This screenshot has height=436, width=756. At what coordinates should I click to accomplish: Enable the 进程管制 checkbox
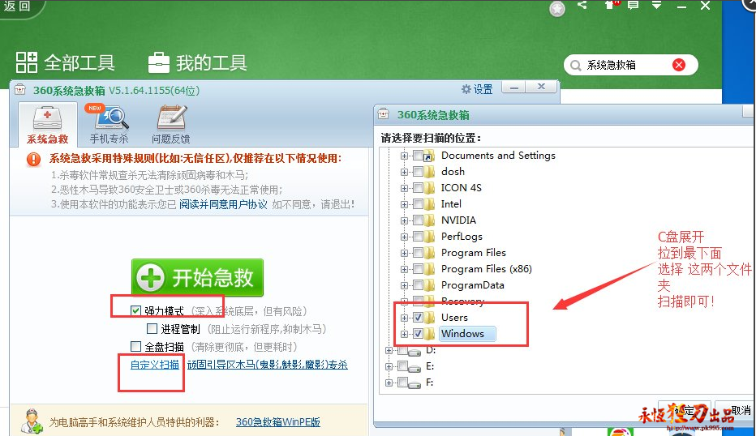pos(152,328)
